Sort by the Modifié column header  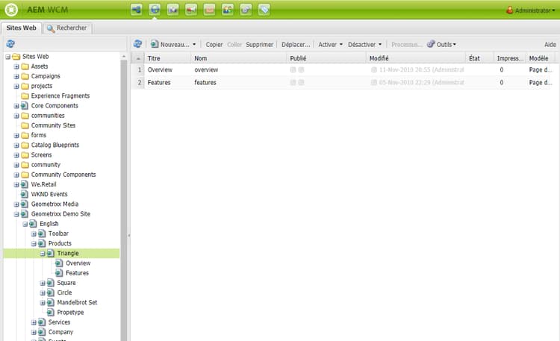tap(416, 58)
